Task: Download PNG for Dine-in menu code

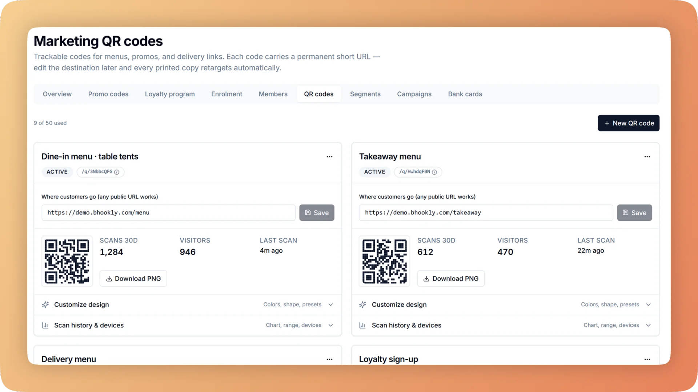Action: 133,278
